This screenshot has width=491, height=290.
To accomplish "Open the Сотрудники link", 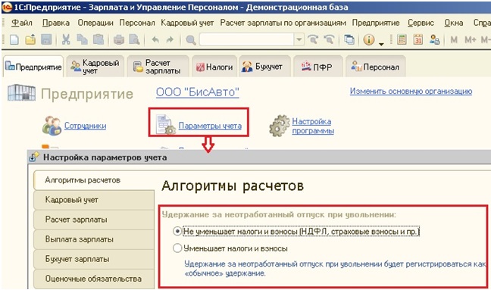I will 85,126.
